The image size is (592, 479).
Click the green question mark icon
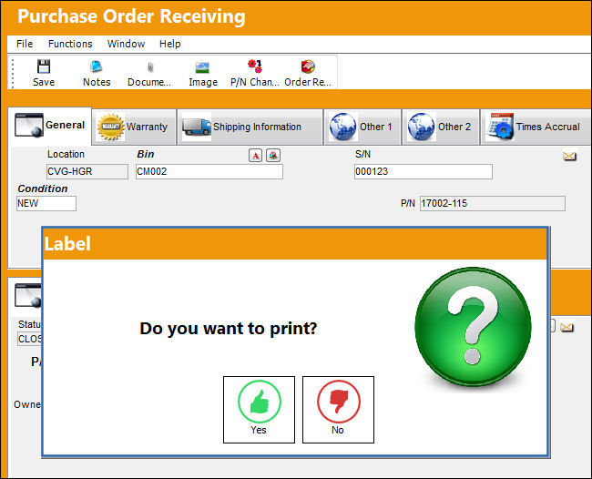coord(473,327)
